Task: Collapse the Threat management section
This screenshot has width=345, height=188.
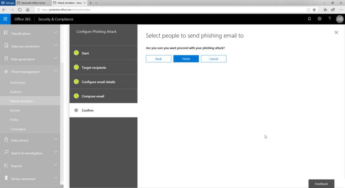Action: 30,72
